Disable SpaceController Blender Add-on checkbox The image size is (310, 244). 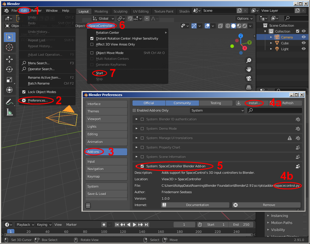(142, 166)
